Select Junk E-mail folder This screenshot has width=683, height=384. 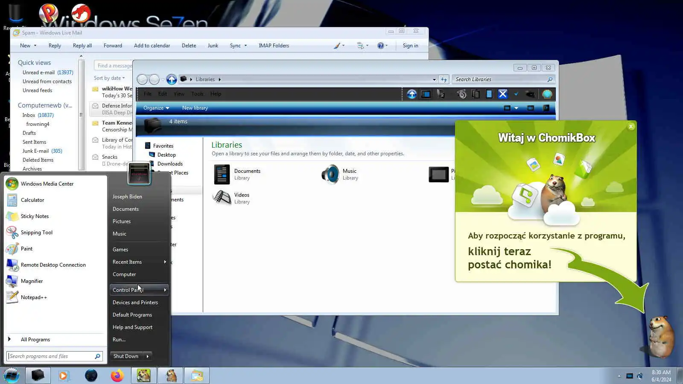pyautogui.click(x=42, y=151)
